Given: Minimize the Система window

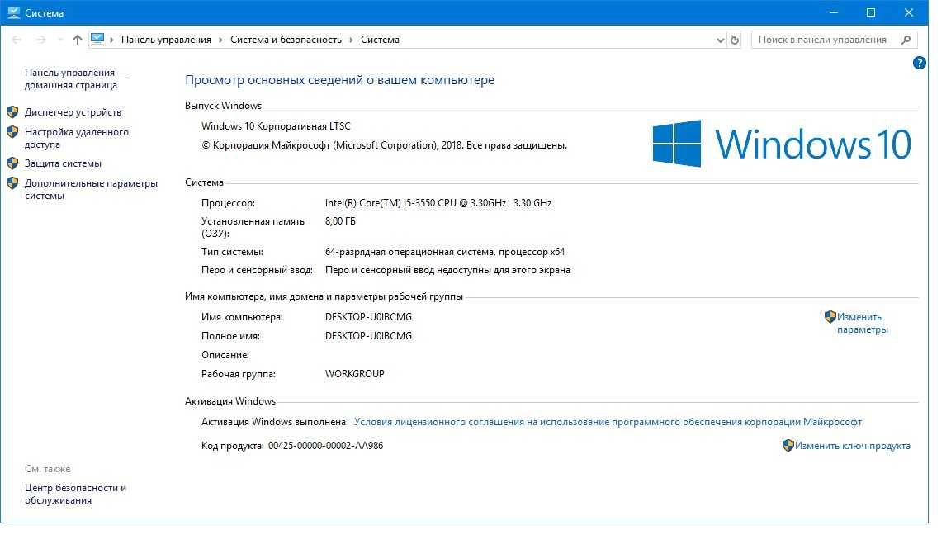Looking at the screenshot, I should pos(833,12).
